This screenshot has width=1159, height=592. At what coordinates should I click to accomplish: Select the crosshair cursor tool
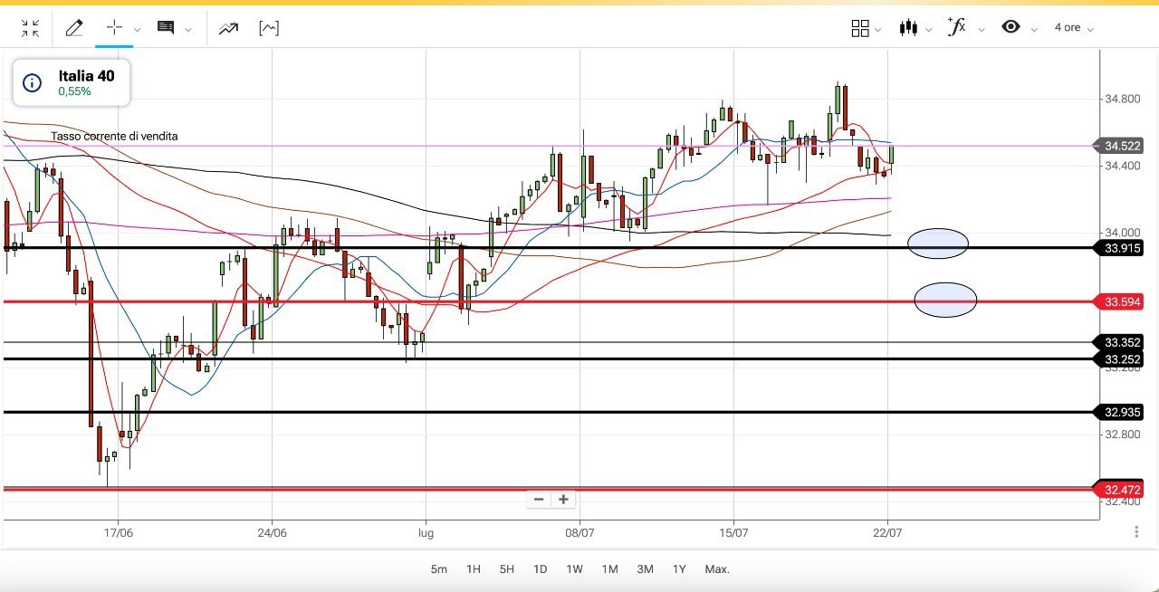click(x=114, y=27)
